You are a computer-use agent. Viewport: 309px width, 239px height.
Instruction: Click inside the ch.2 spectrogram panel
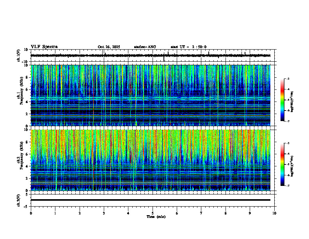150,160
